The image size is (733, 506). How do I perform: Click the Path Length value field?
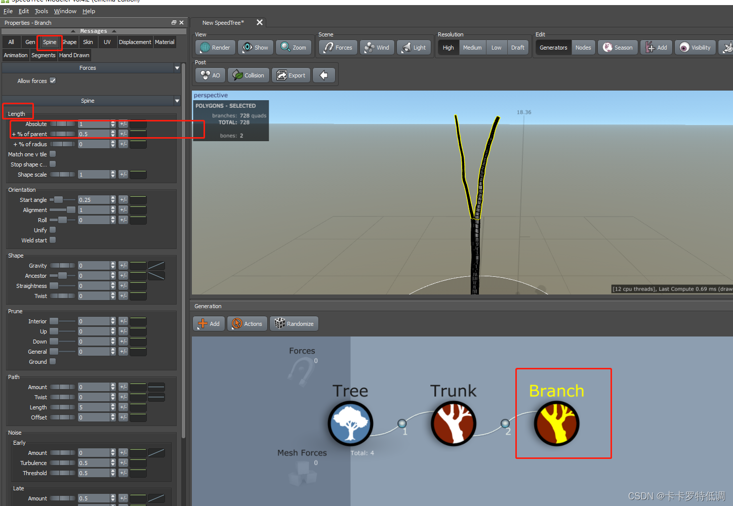tap(94, 407)
